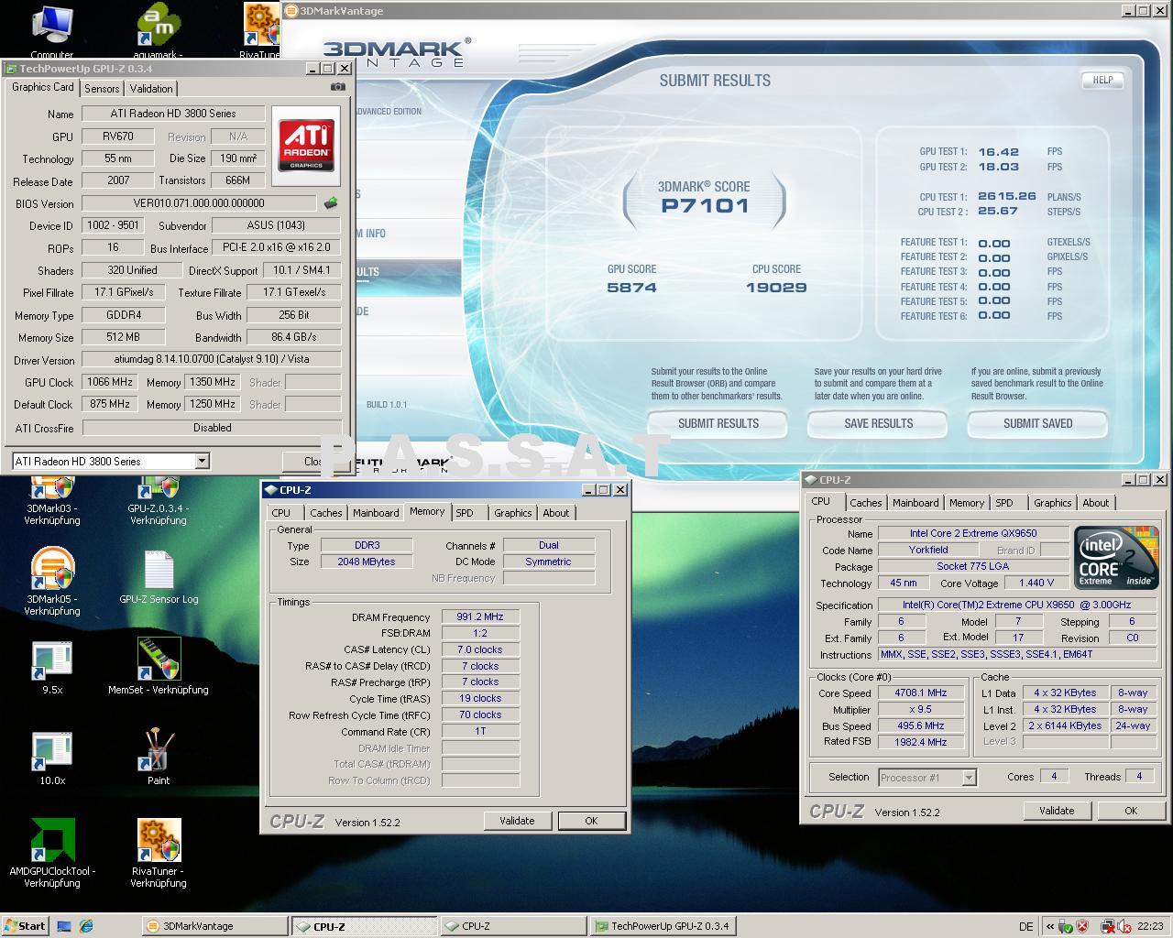
Task: Expand the Processor #1 selection dropdown
Action: 969,777
